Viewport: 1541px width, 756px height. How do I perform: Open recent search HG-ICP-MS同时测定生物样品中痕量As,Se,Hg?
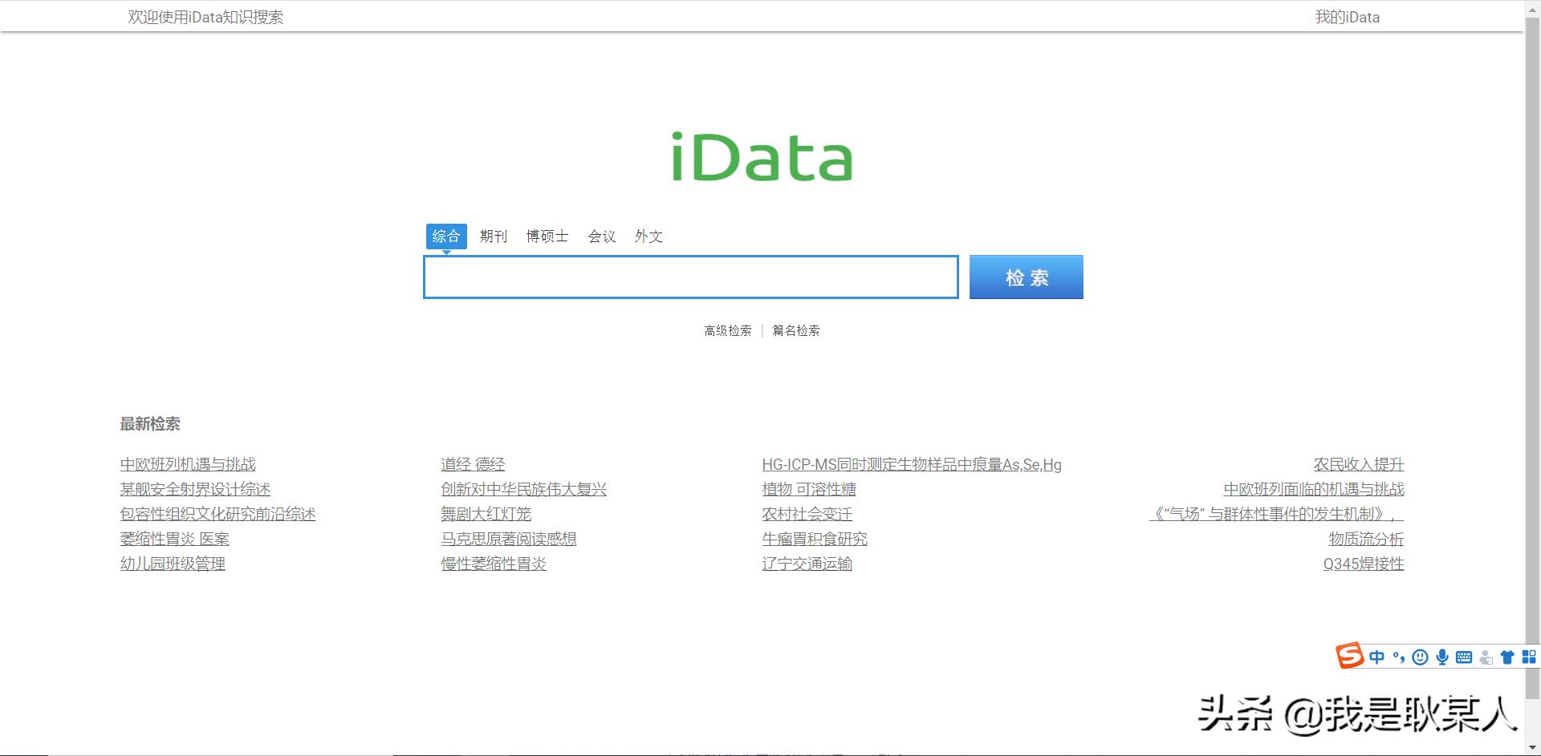[912, 464]
